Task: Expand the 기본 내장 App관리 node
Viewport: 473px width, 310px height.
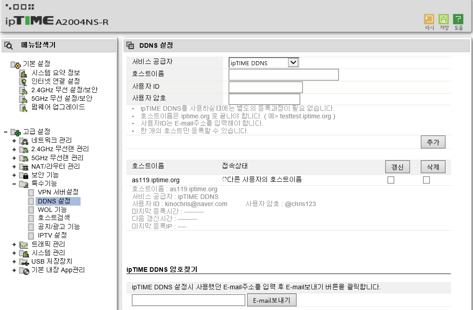Action: [14, 270]
